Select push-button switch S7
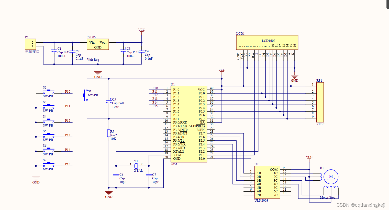Image resolution: width=389 pixels, height=210 pixels. 49,165
